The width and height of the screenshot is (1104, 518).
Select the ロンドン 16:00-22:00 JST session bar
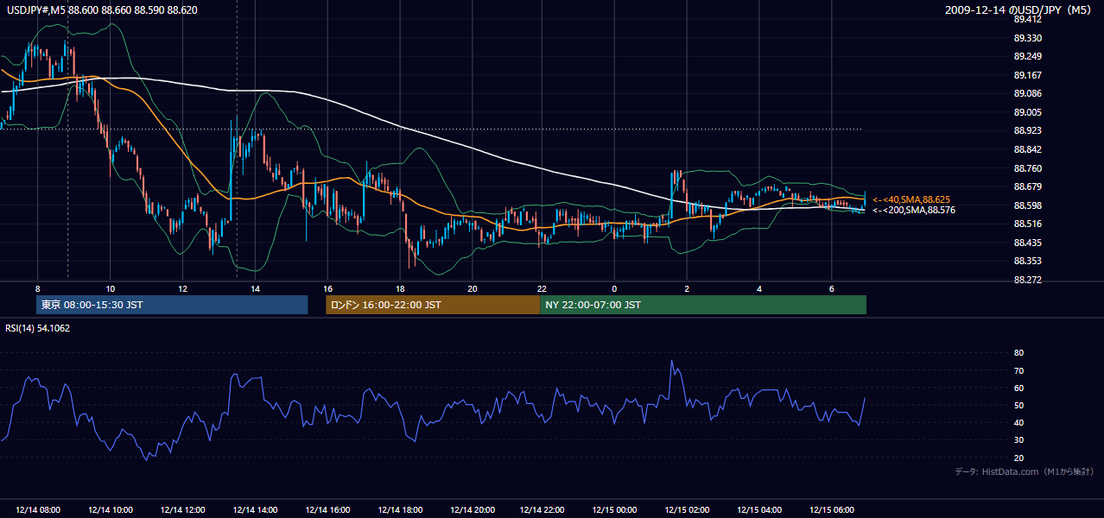pos(433,305)
